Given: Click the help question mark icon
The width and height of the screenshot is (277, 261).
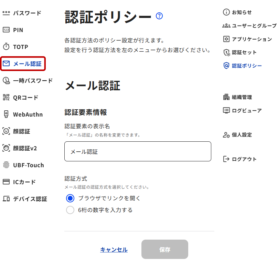Looking at the screenshot, I should tap(159, 16).
